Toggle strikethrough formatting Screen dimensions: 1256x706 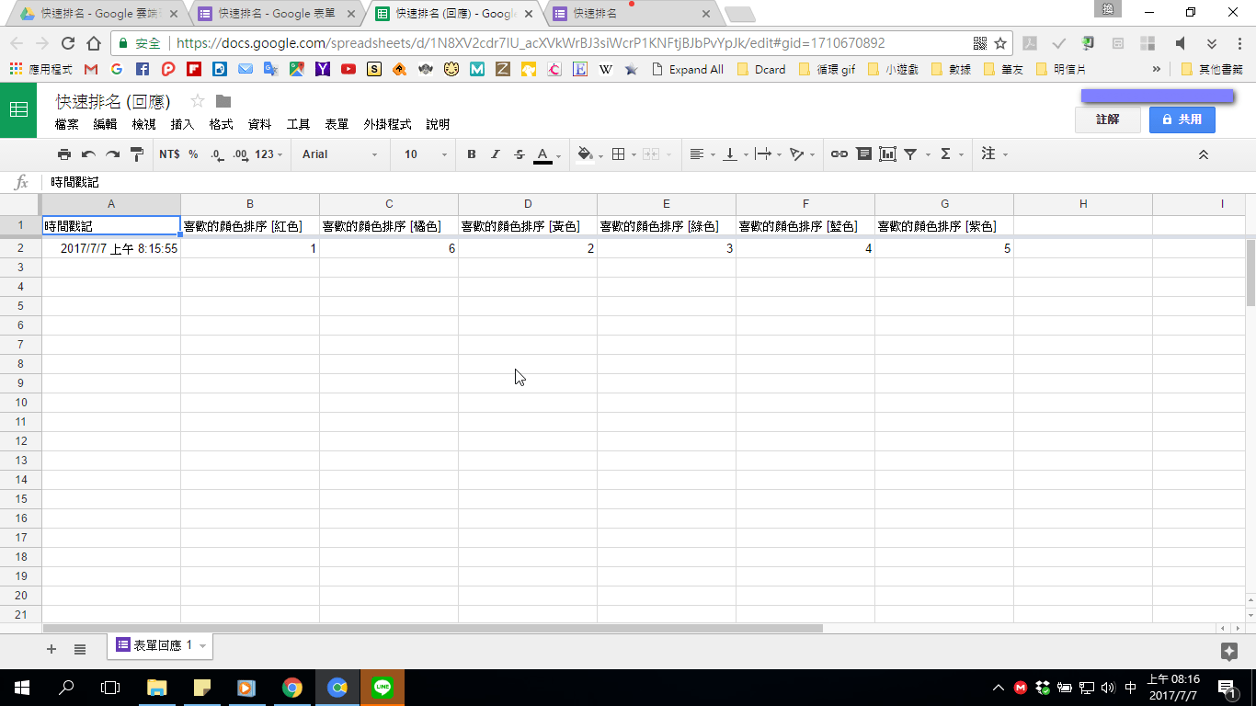(520, 154)
